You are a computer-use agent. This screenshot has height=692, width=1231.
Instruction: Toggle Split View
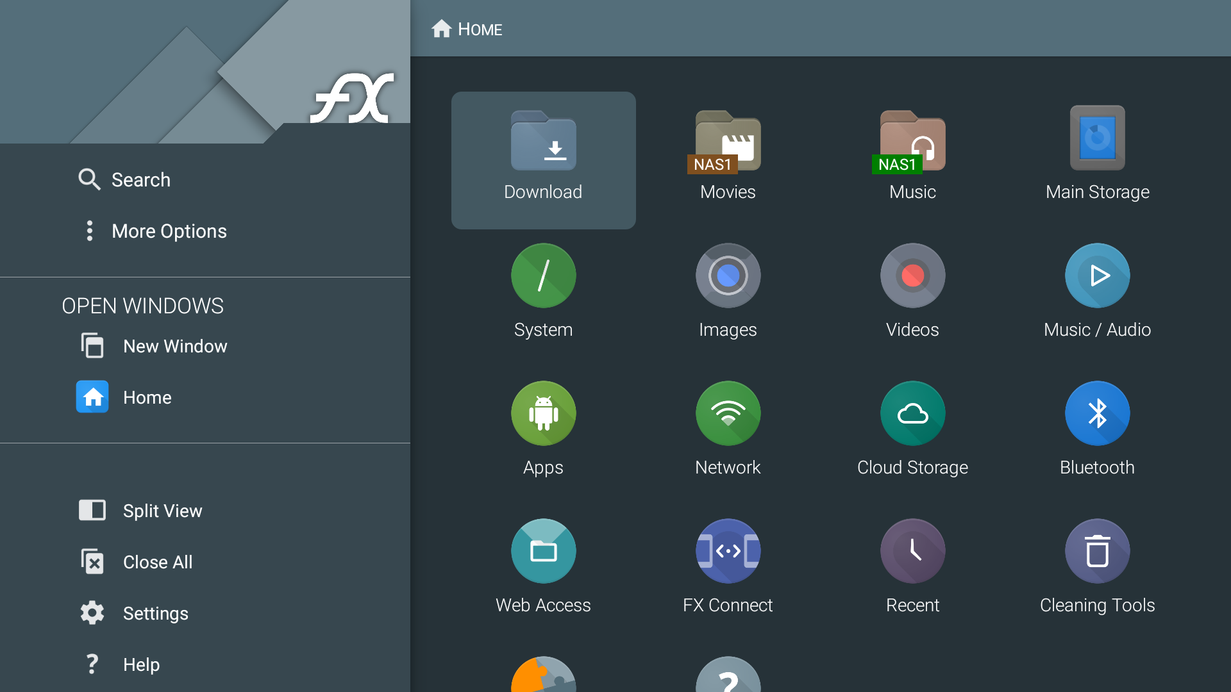click(162, 511)
